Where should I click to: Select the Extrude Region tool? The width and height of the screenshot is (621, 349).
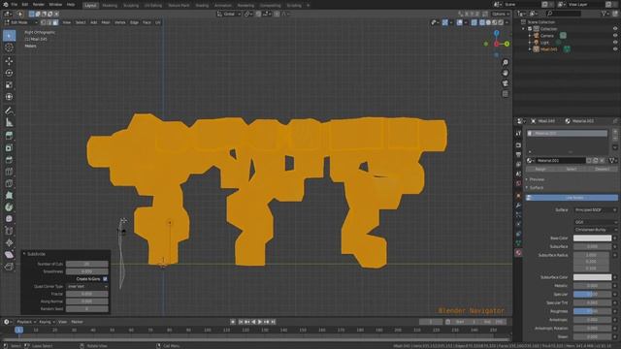click(x=9, y=136)
